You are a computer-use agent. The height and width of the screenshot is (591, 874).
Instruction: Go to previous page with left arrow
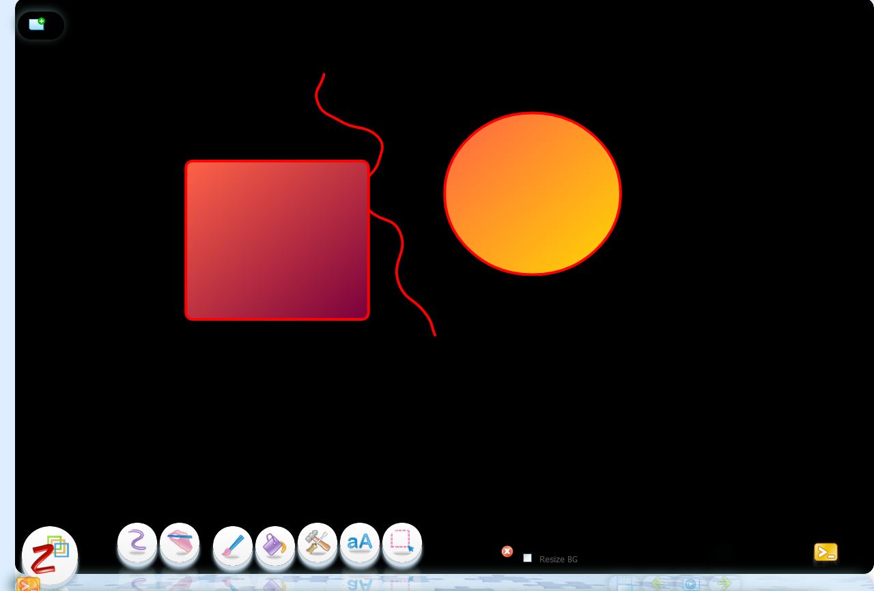(x=658, y=583)
